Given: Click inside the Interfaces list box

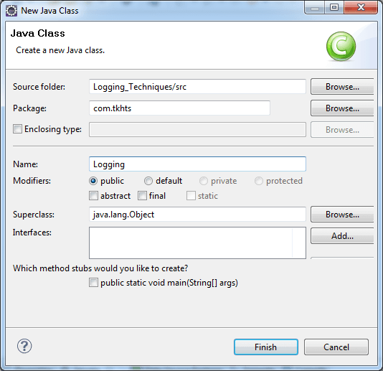Looking at the screenshot, I should point(197,243).
